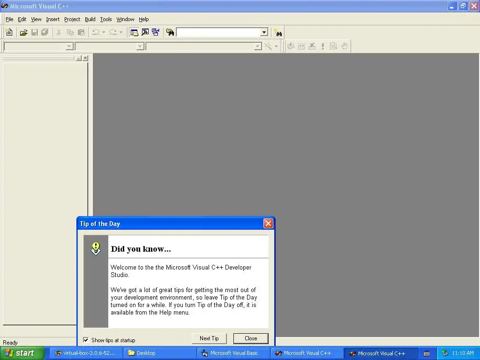Expand the Find text combo box arrow

[264, 32]
